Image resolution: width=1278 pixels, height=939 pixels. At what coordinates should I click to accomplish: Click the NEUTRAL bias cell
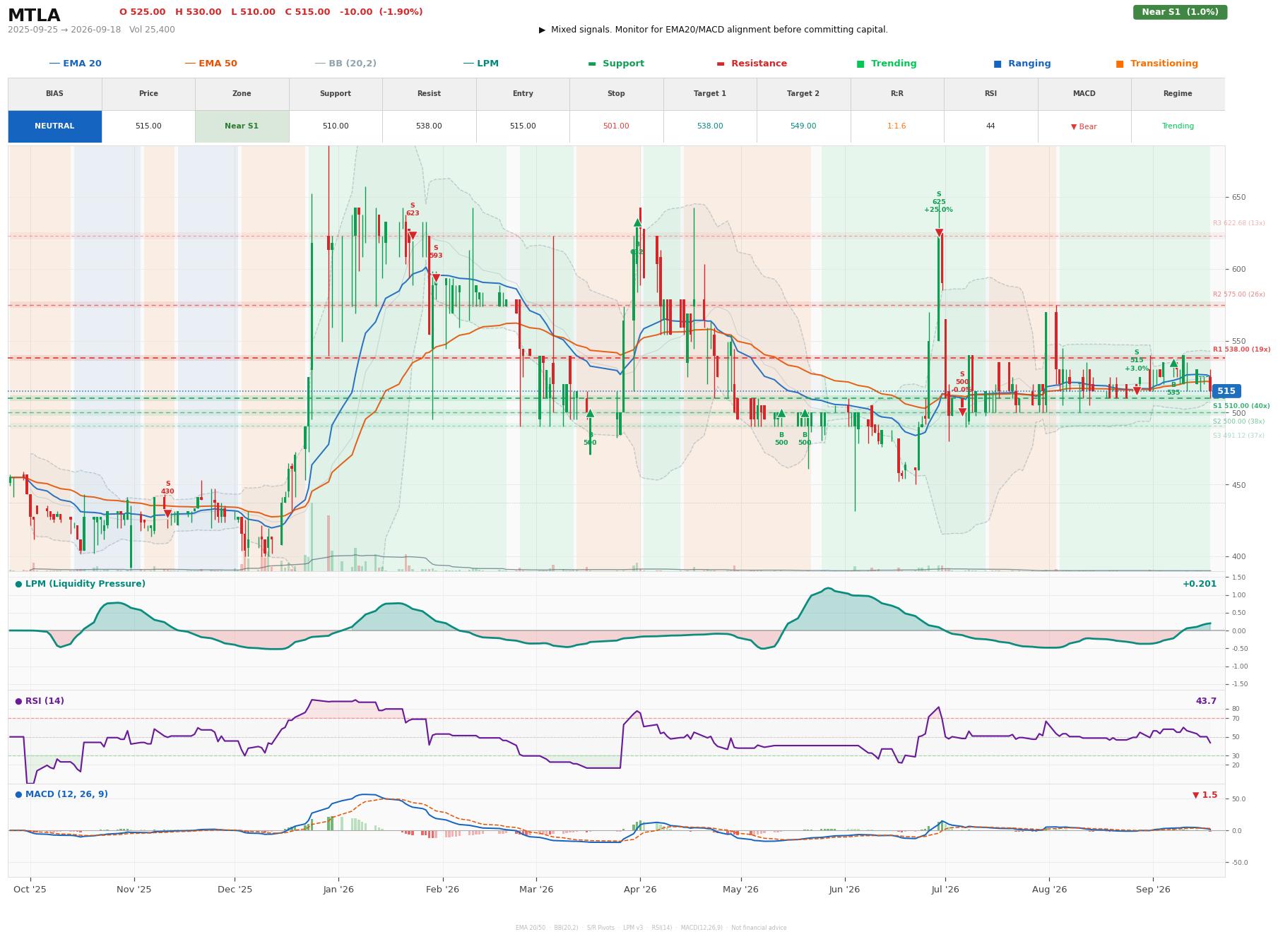point(54,126)
